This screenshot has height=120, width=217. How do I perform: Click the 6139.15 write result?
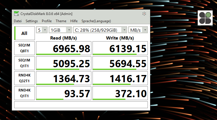(120, 48)
